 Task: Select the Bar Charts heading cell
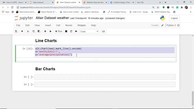point(45,69)
